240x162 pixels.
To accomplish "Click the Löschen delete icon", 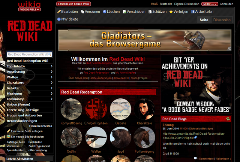I will point(105,12).
